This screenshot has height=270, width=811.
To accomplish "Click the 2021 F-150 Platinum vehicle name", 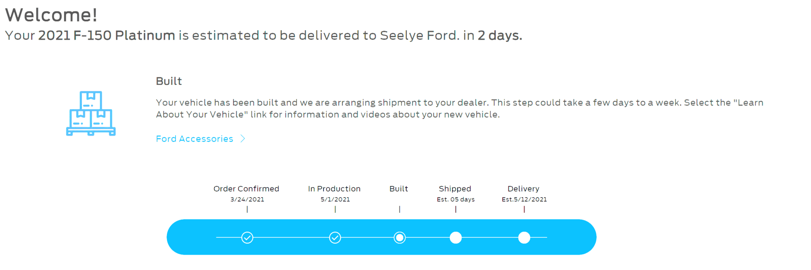I will pyautogui.click(x=107, y=35).
